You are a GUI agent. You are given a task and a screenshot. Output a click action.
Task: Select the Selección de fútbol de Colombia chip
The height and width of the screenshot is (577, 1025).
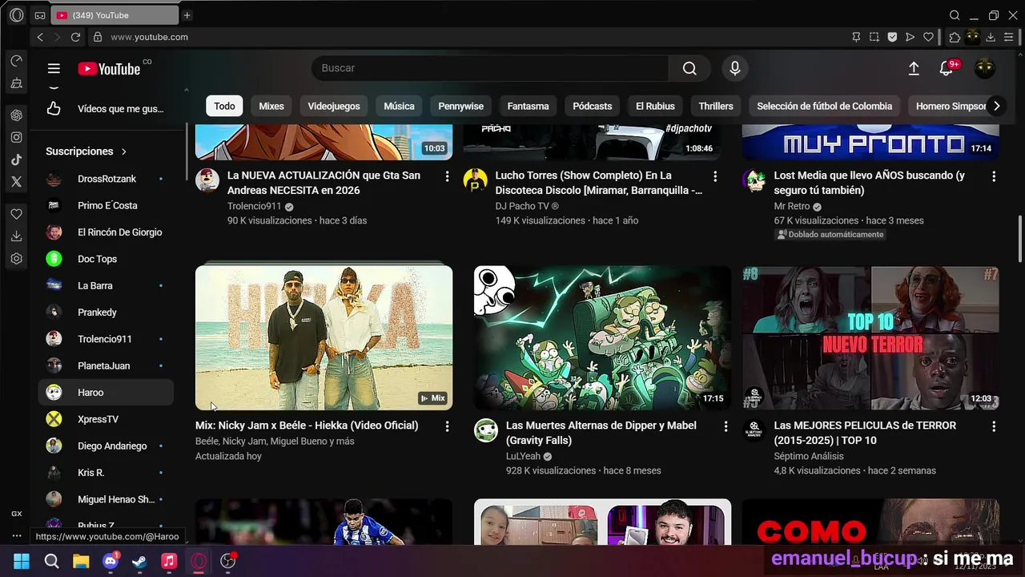click(824, 106)
